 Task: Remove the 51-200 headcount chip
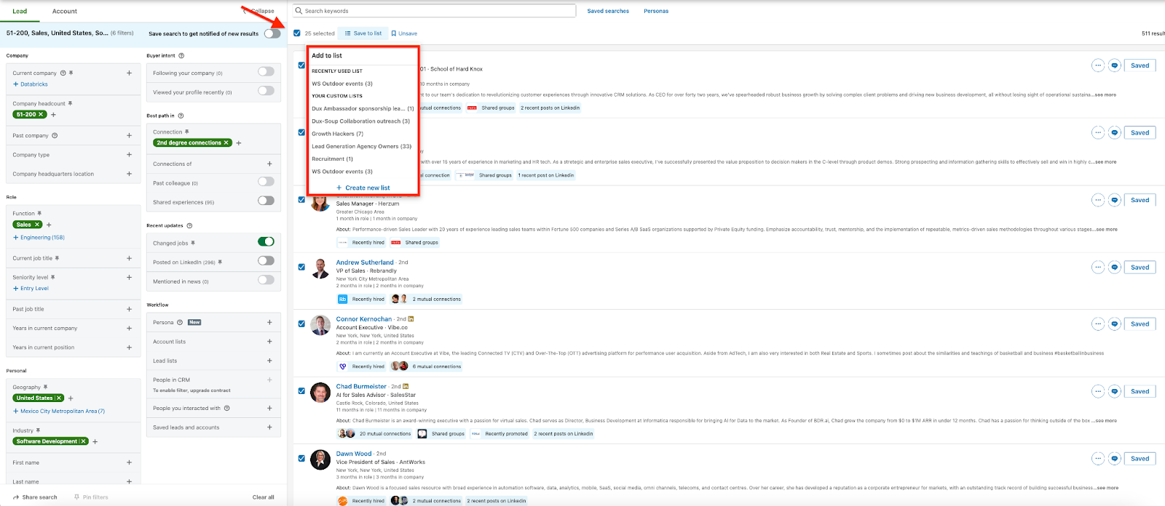[x=41, y=114]
